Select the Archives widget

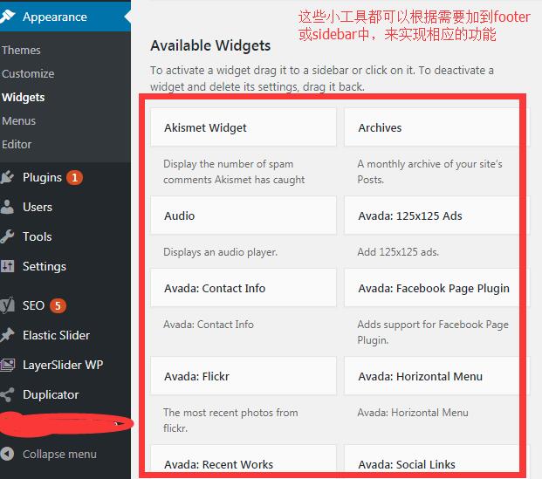coord(437,127)
